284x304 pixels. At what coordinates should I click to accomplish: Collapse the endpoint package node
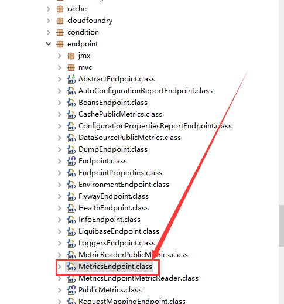(x=49, y=44)
